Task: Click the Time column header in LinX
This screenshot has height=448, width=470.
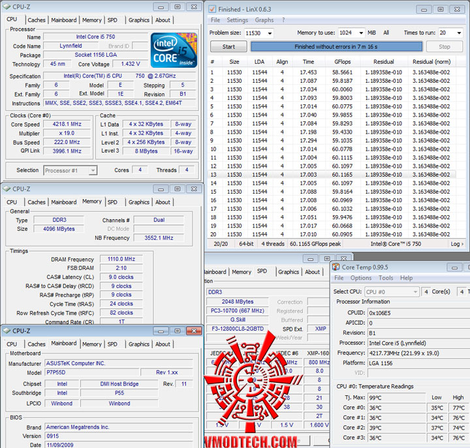Action: coord(308,62)
